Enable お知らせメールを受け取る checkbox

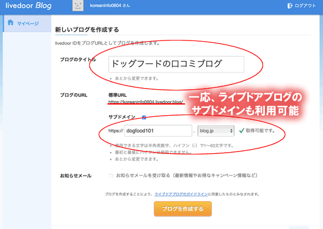[111, 176]
